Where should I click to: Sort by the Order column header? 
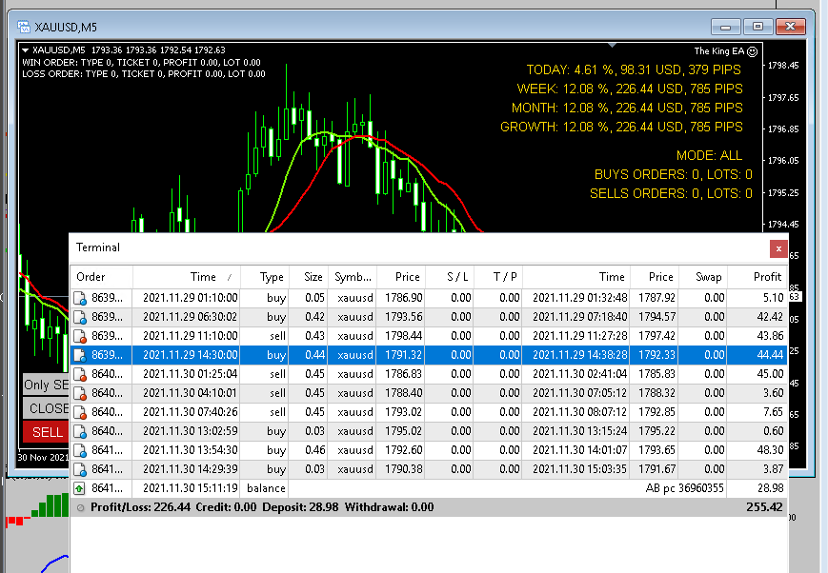tap(101, 276)
